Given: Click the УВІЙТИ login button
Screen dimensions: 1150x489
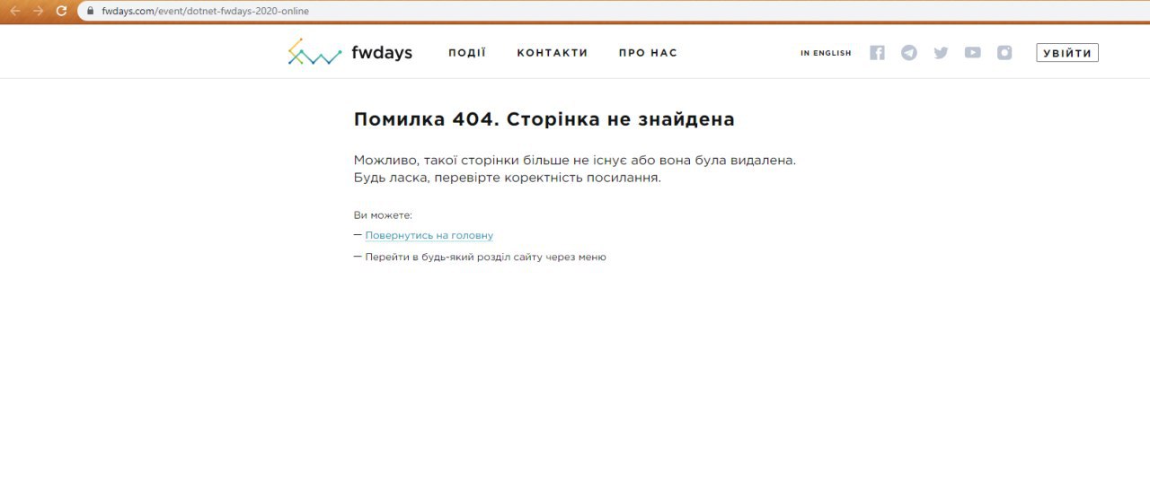Looking at the screenshot, I should 1067,53.
